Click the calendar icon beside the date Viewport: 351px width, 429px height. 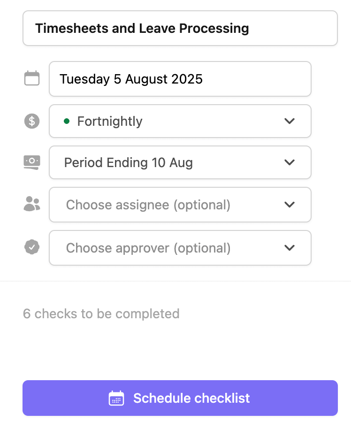[x=32, y=78]
